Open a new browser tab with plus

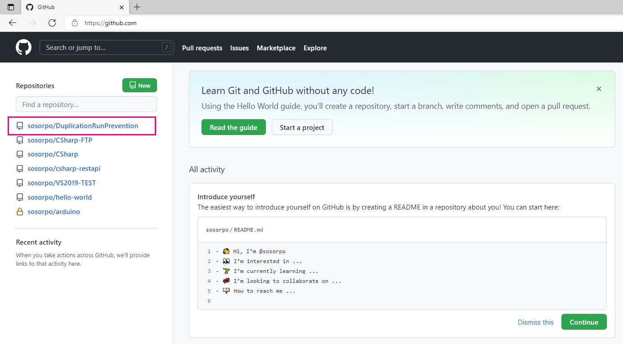pos(137,7)
